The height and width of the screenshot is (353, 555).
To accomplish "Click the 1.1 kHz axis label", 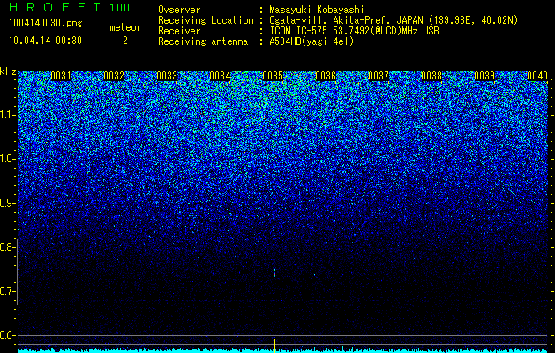I will (7, 115).
